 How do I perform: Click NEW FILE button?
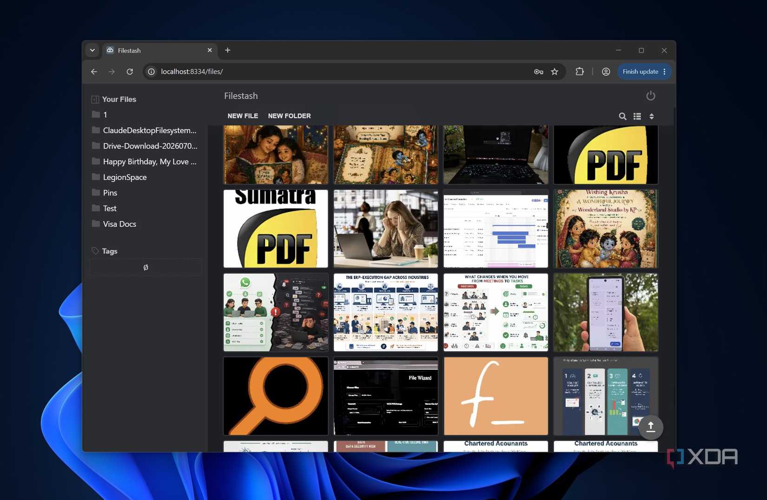(243, 116)
